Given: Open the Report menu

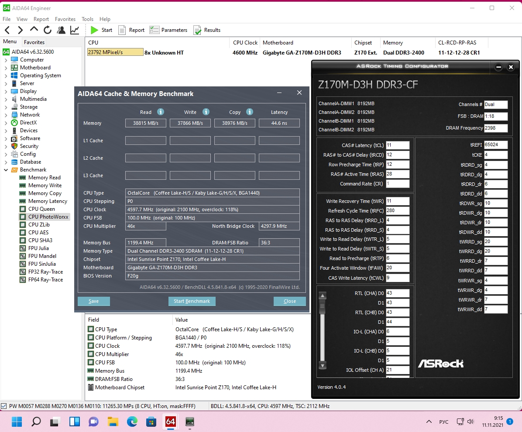Looking at the screenshot, I should (x=41, y=19).
